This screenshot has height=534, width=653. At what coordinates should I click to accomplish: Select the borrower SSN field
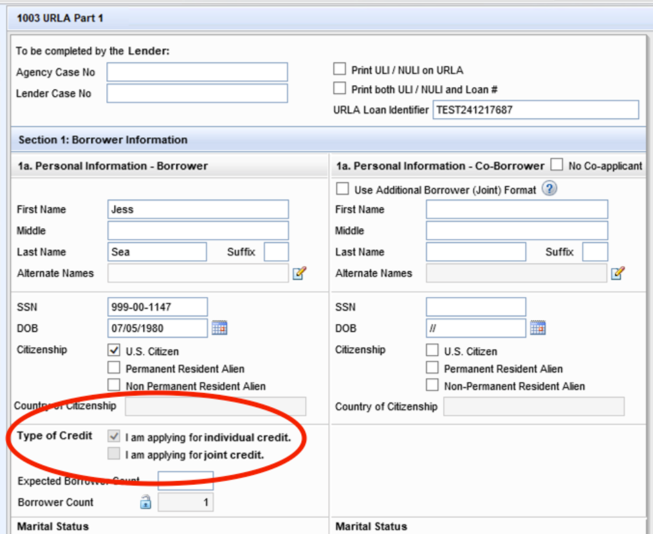click(x=158, y=307)
